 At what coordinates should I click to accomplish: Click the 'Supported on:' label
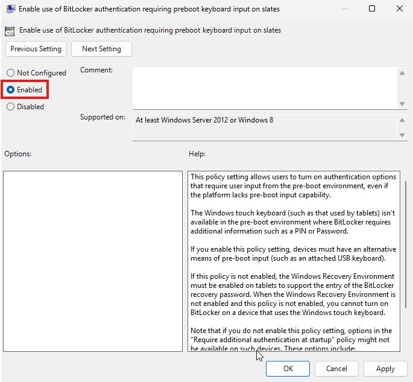(x=102, y=117)
